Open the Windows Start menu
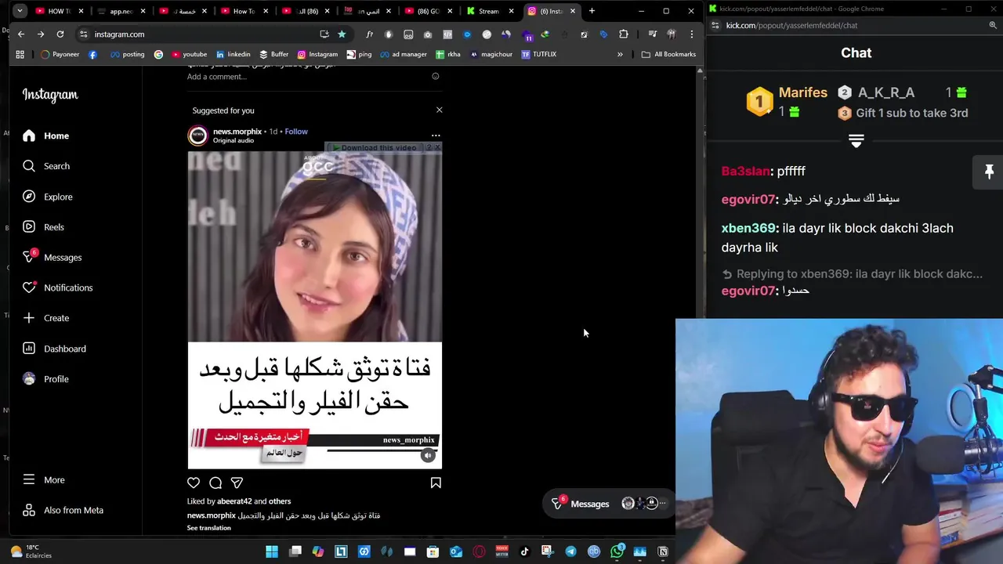Screen dimensions: 1003x564 pos(271,551)
